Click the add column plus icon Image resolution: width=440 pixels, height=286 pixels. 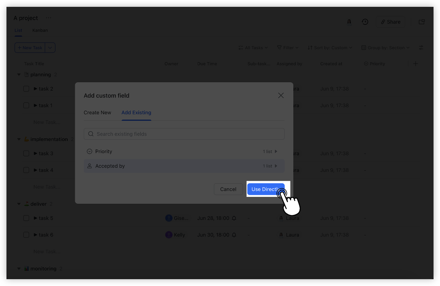pos(416,64)
